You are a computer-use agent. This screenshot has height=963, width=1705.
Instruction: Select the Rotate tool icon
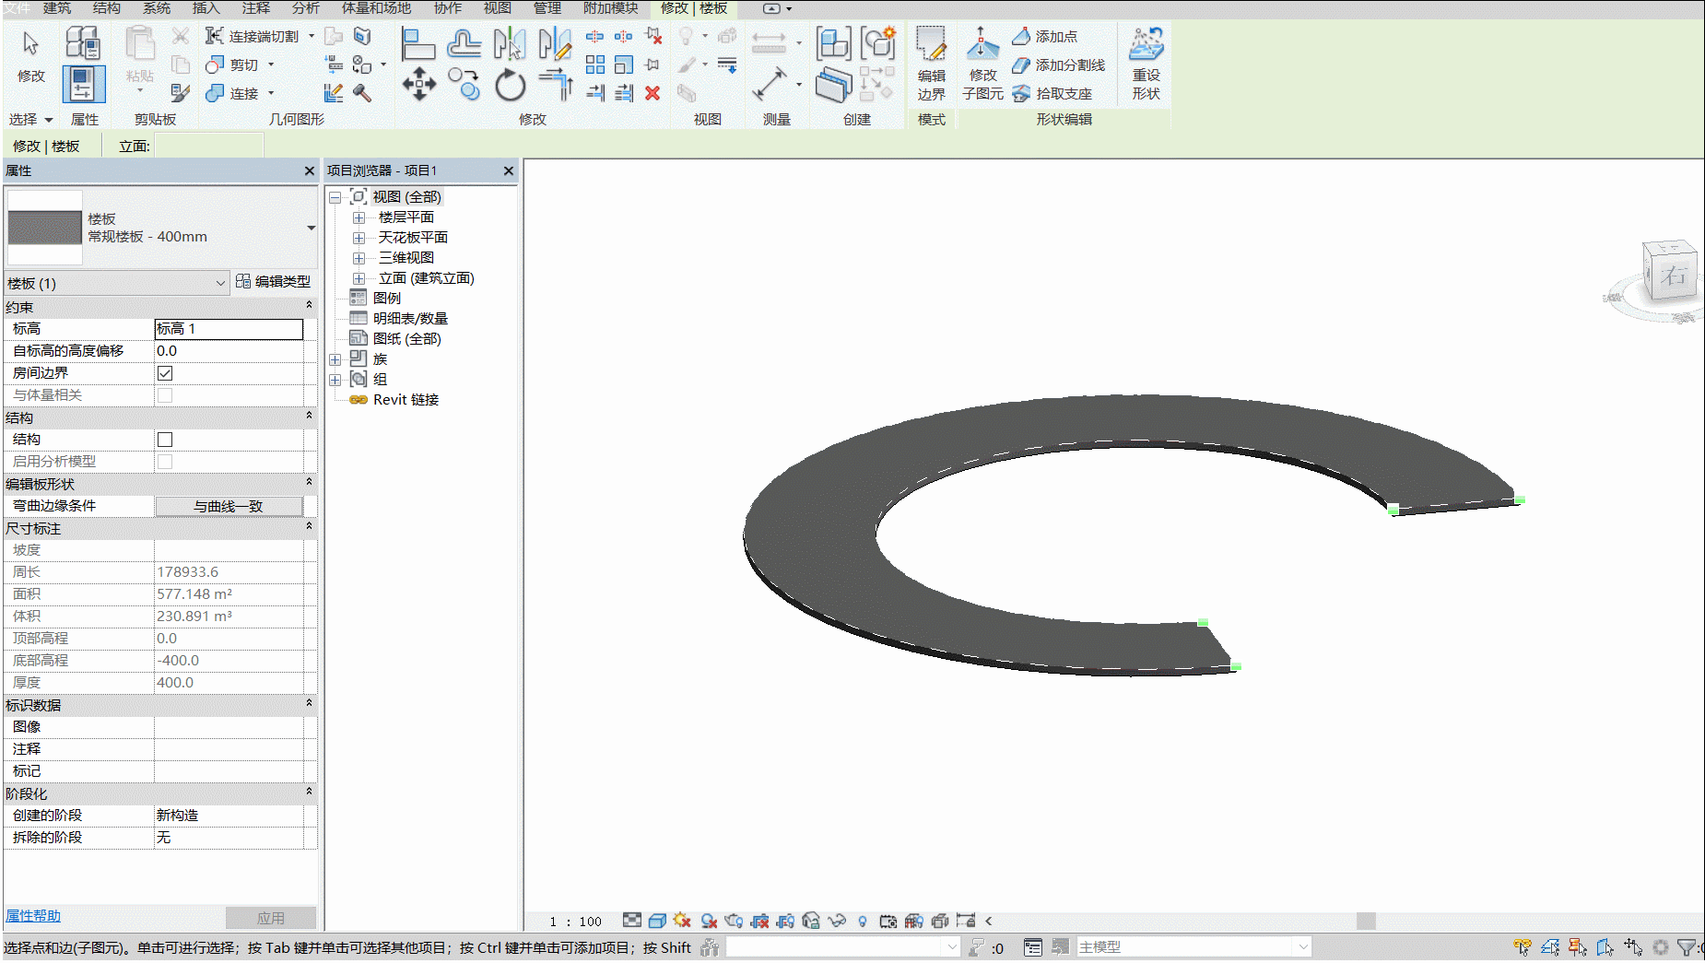pyautogui.click(x=510, y=86)
